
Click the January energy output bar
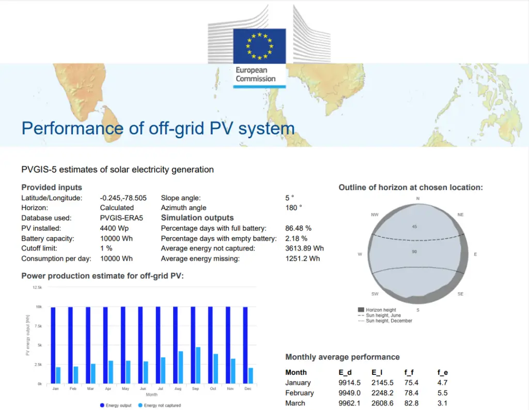pos(53,345)
